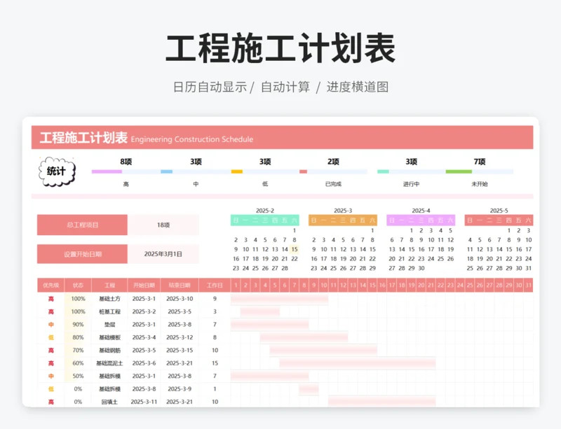The height and width of the screenshot is (429, 561).
Task: Click the 工程 column header
Action: point(109,285)
